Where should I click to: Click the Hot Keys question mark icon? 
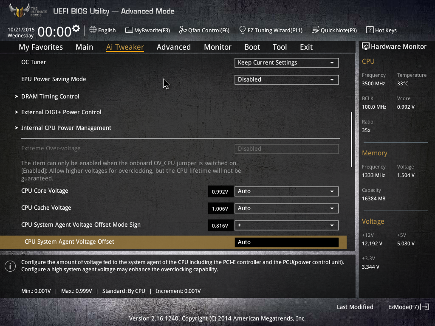tap(370, 30)
